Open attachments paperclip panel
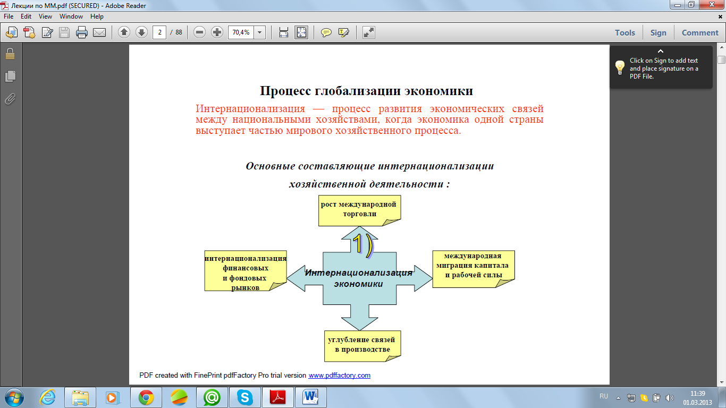 [x=10, y=99]
